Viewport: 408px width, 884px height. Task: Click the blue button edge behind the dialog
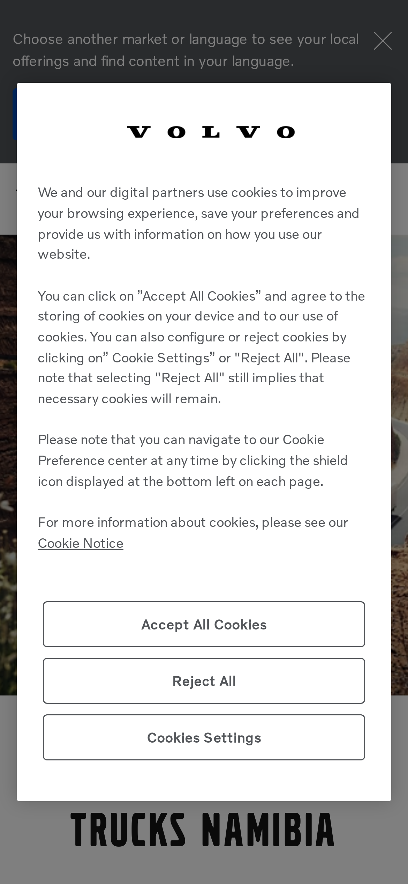pos(14,114)
